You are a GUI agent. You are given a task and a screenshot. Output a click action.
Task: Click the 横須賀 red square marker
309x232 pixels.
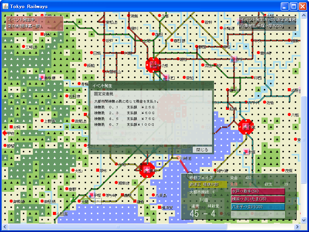(159, 207)
